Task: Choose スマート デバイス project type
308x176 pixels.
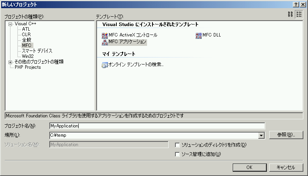Action: tap(37, 51)
